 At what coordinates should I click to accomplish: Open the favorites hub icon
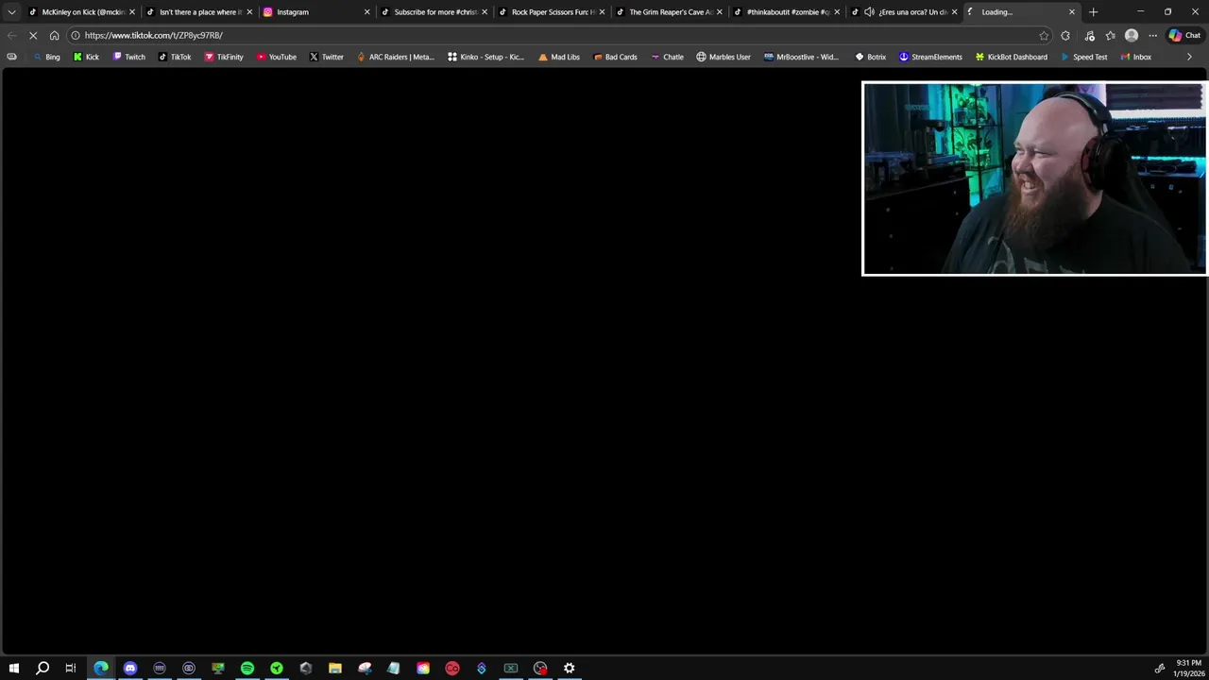(1111, 35)
